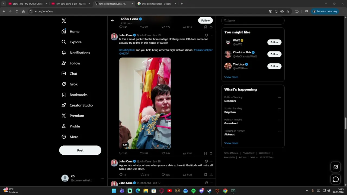The image size is (347, 195).
Task: Expand the More menu in the sidebar
Action: [x=70, y=137]
